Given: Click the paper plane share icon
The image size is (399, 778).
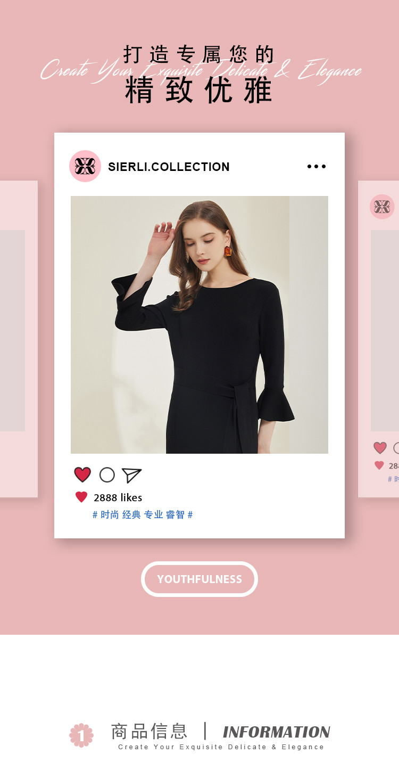Looking at the screenshot, I should [131, 475].
